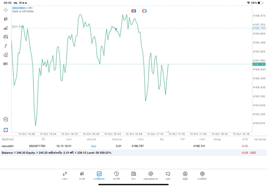Tap the zoom magnifier icon in sidebar
This screenshot has width=267, height=187.
coord(6,120)
